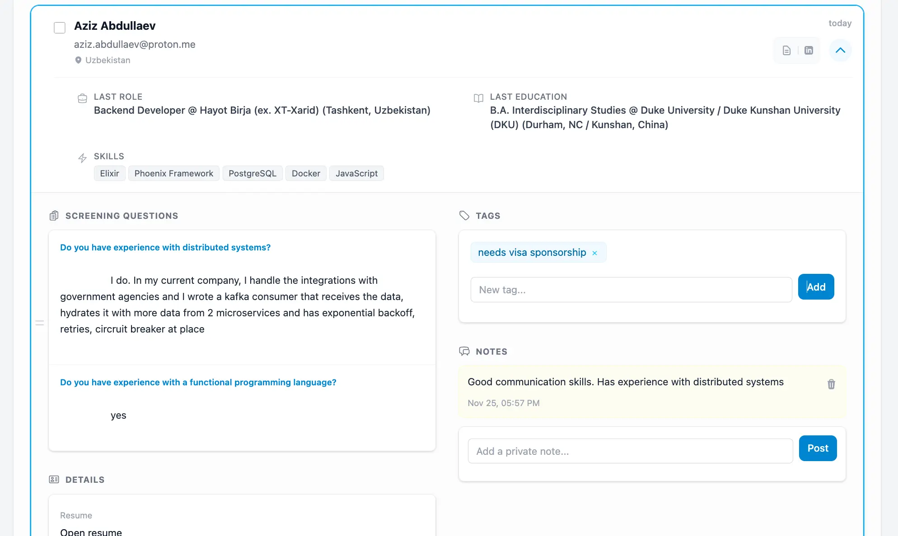
Task: Click the Open resume link
Action: tap(91, 531)
